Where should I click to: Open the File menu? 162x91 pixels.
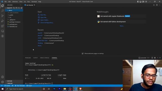click(6, 2)
